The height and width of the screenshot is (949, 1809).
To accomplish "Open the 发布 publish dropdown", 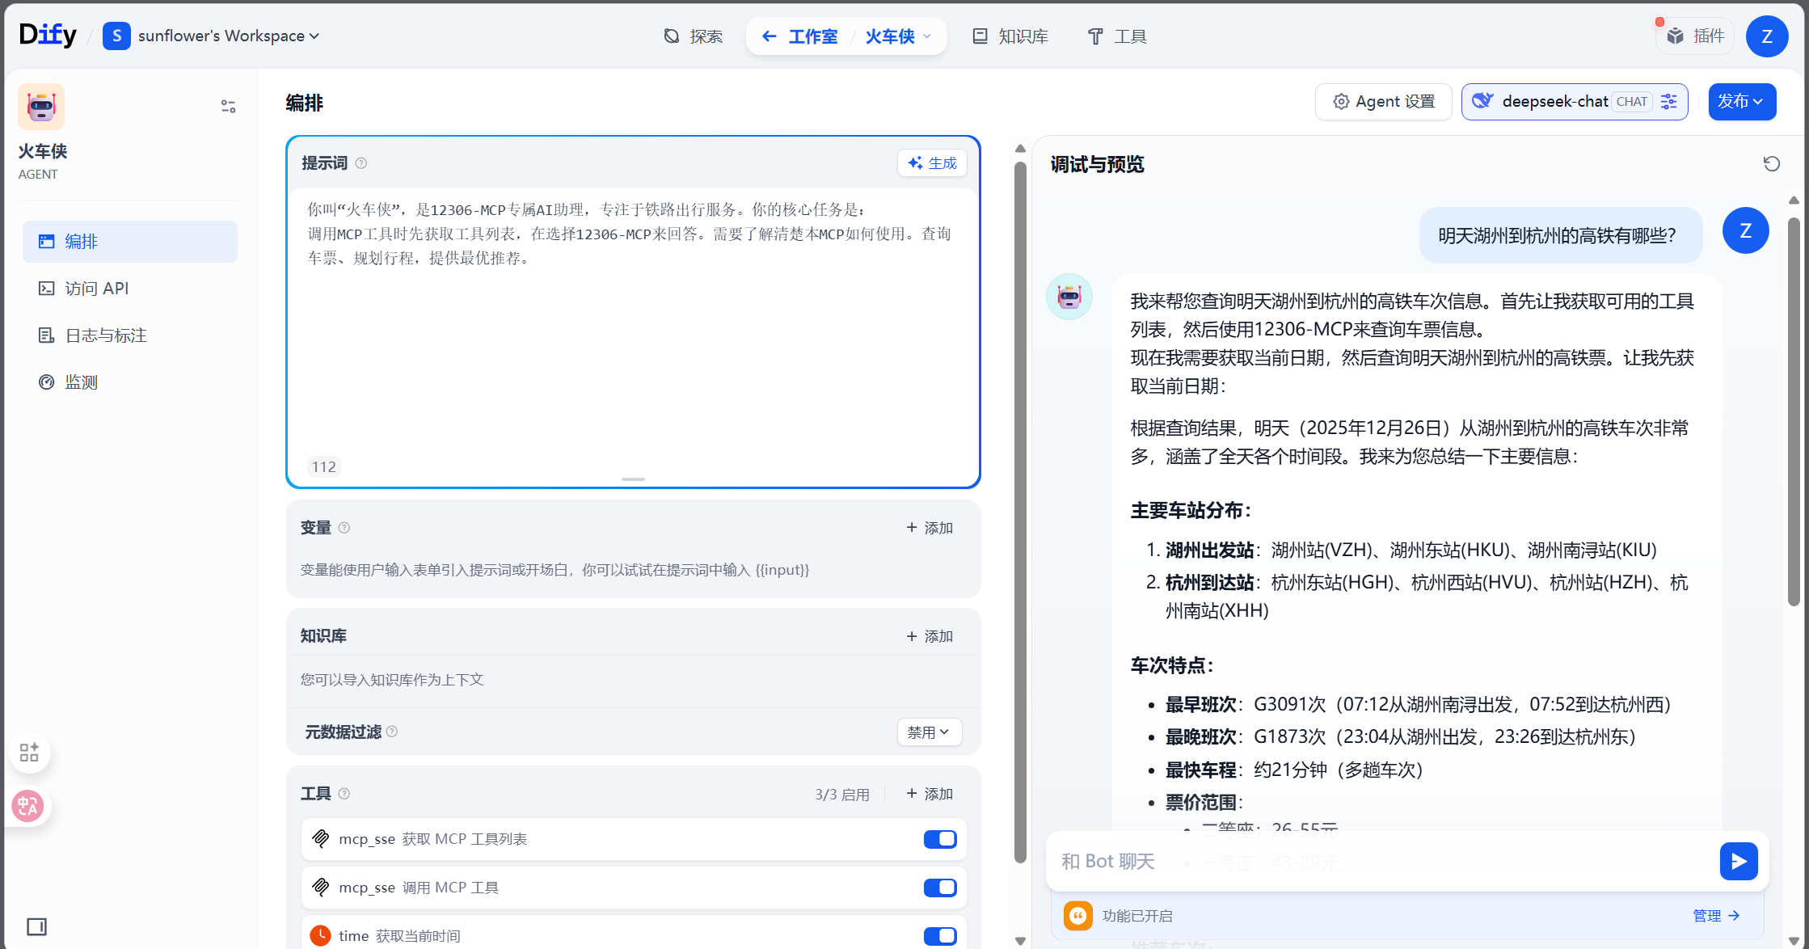I will [1741, 102].
